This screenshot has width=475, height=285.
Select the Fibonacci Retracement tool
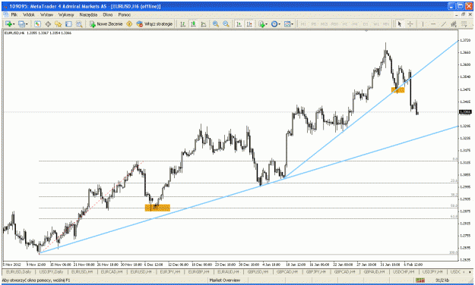click(464, 23)
